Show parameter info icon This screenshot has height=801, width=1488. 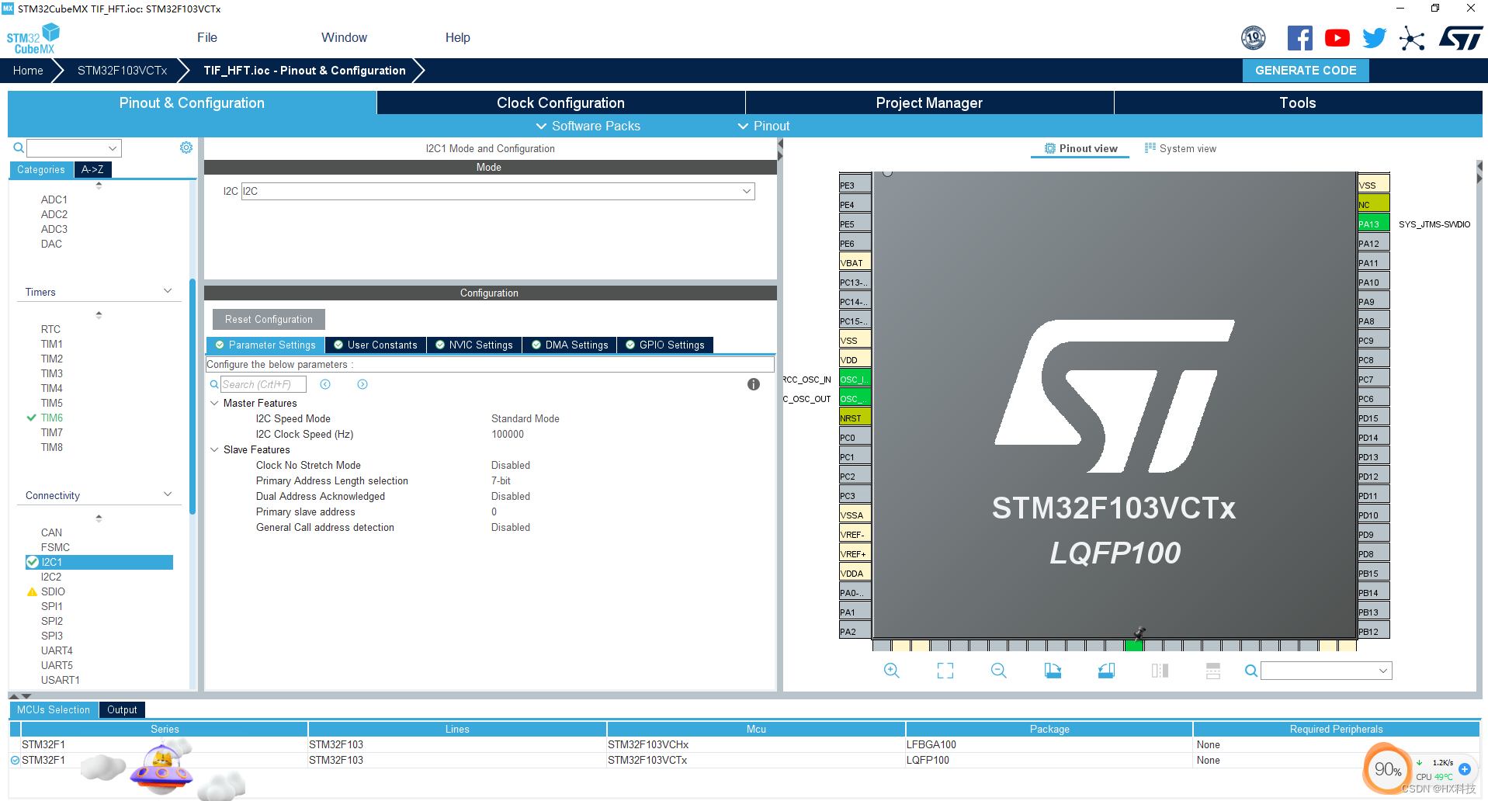(x=753, y=384)
